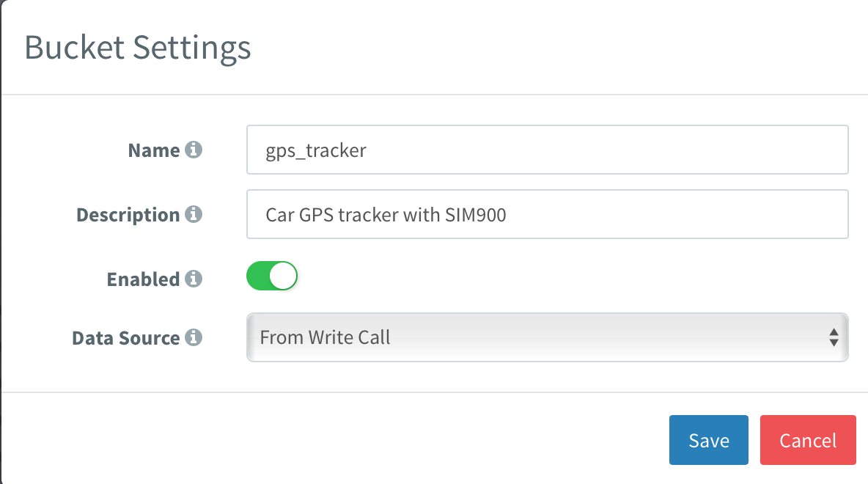This screenshot has height=484, width=868.
Task: Click the info icon beside Data Source
Action: click(x=194, y=337)
